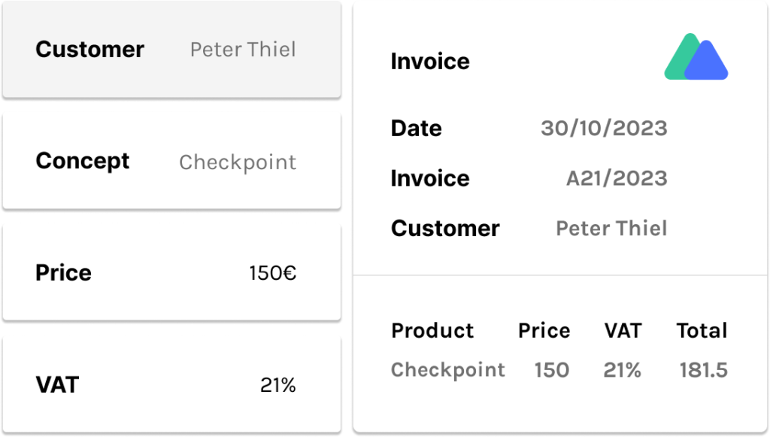Edit the 150€ price value

[x=272, y=273]
